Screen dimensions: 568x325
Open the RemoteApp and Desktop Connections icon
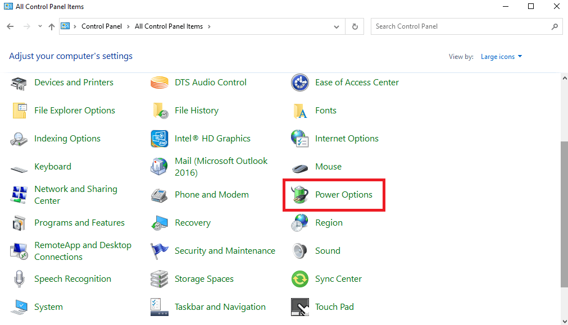19,251
